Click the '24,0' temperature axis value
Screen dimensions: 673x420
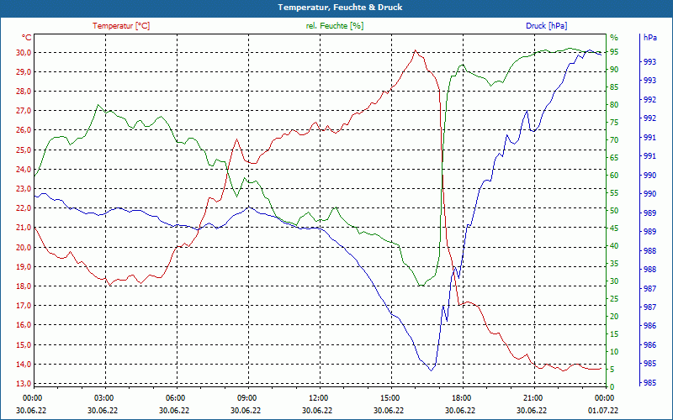24,170
